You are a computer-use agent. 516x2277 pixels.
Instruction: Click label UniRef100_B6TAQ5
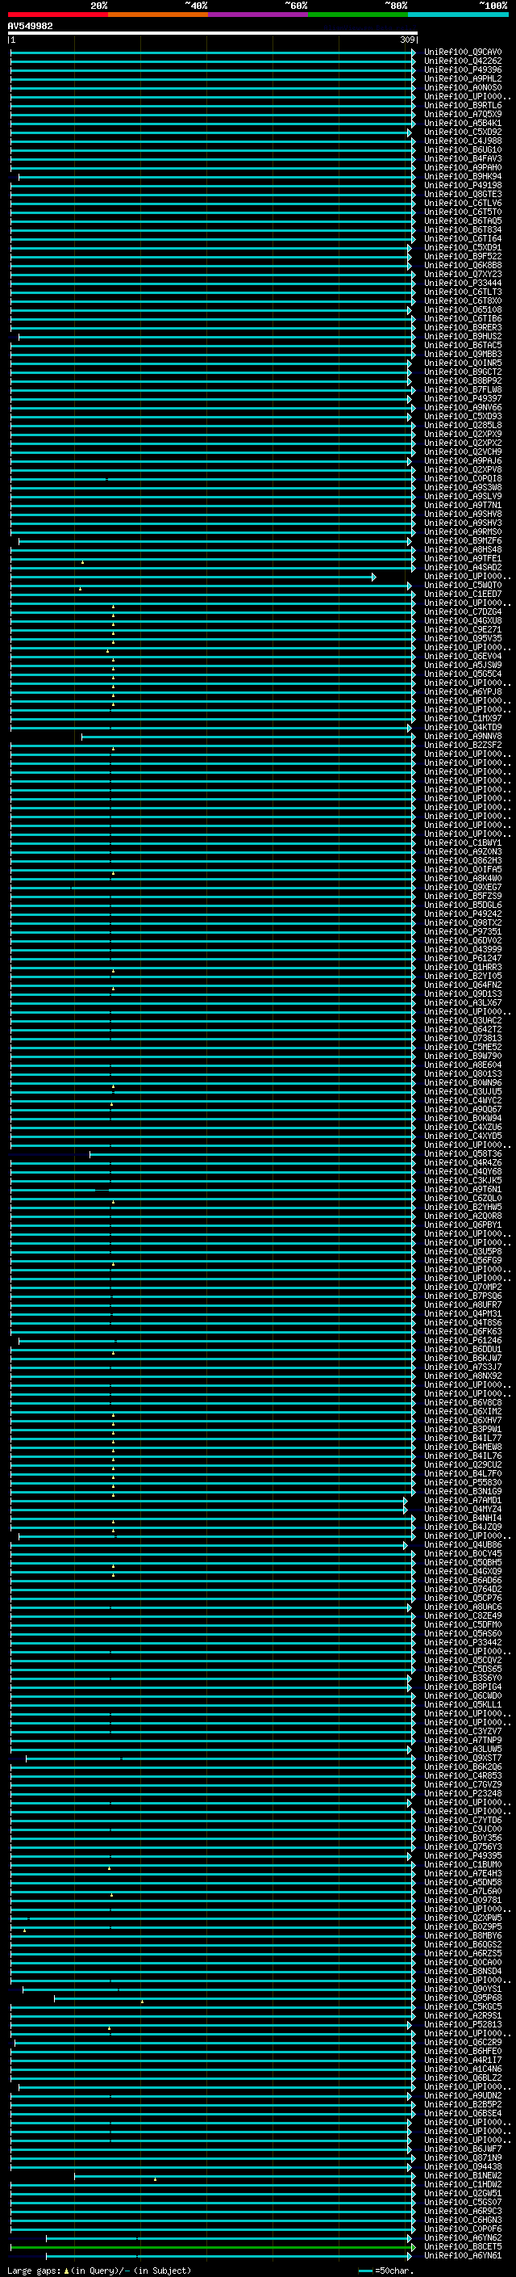[463, 221]
